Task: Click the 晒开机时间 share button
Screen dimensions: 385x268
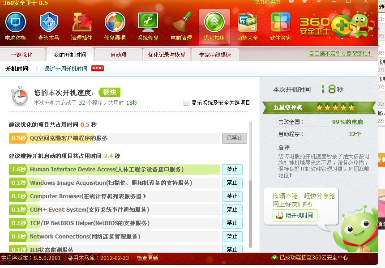Action: coord(295,215)
